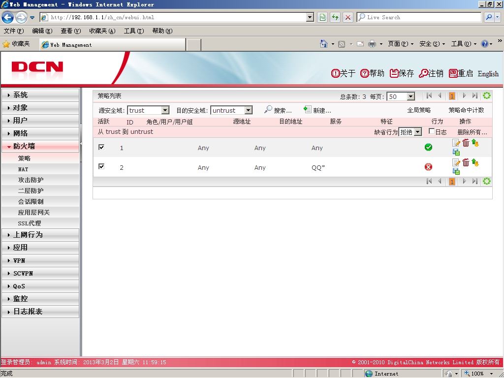Edit policy rule 2 with the pencil icon
Image resolution: width=504 pixels, height=378 pixels.
456,162
